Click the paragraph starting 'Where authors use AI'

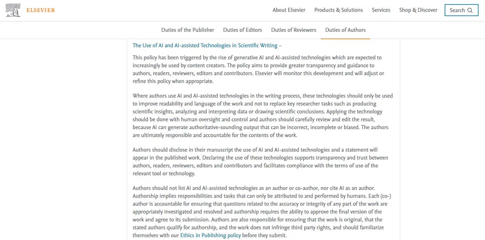click(263, 115)
